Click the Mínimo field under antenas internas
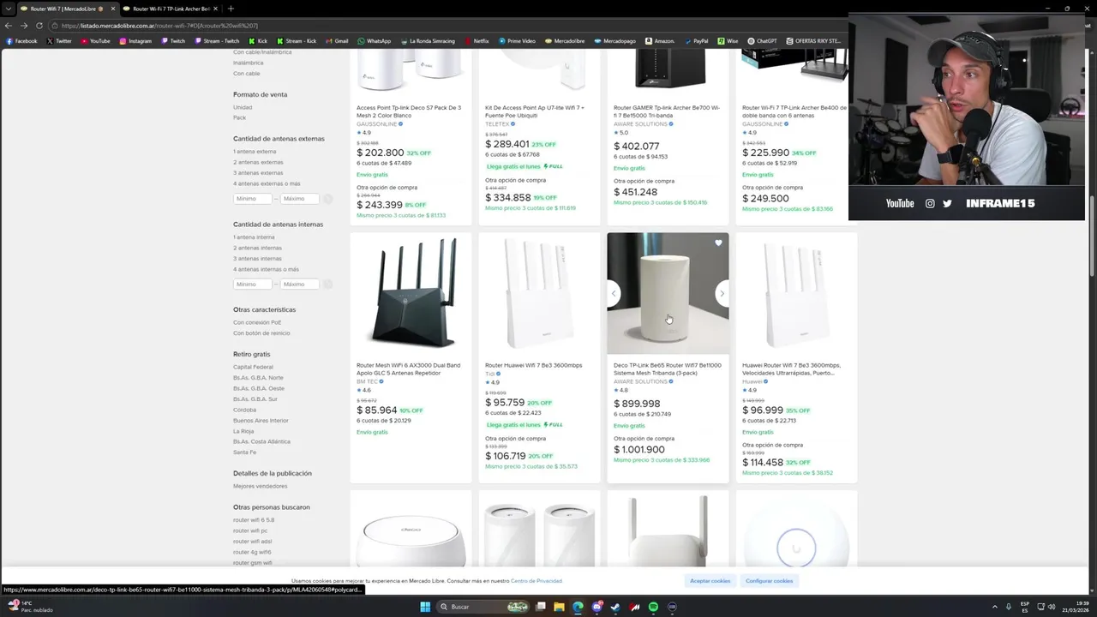The width and height of the screenshot is (1097, 617). (253, 285)
